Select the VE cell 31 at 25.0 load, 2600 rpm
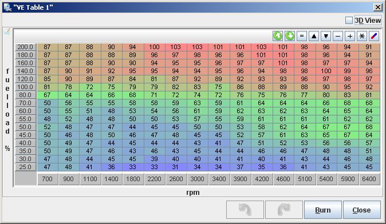386x224 pixels. tap(176, 167)
